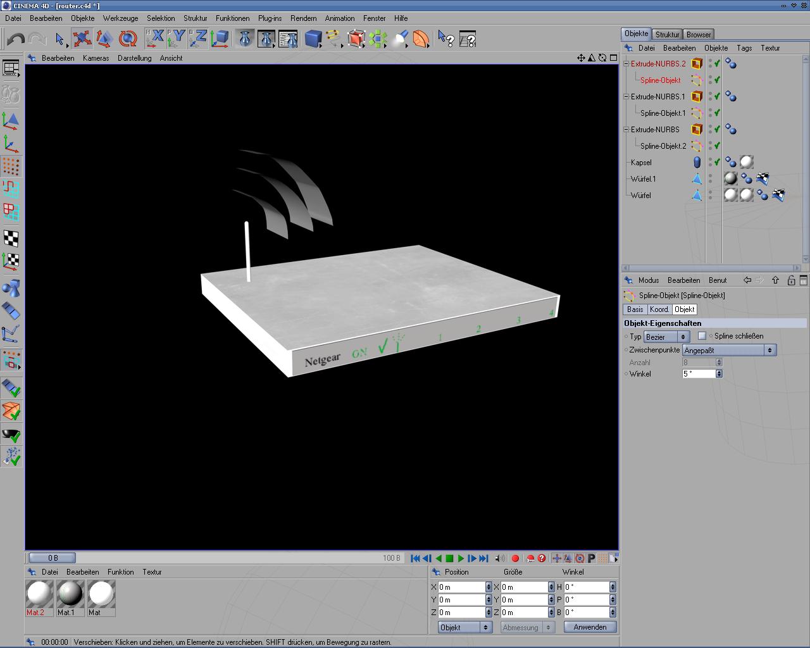Image resolution: width=810 pixels, height=648 pixels.
Task: Play animation forward
Action: coord(461,558)
